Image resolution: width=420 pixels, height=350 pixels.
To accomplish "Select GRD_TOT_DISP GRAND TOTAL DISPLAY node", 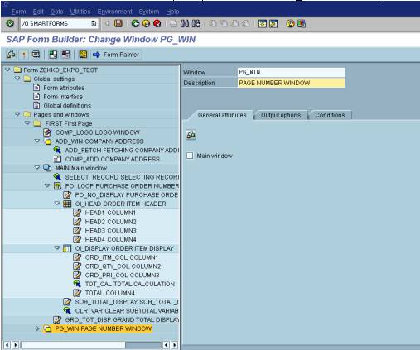I will click(122, 319).
